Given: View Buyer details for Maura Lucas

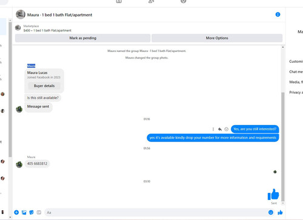Looking at the screenshot, I should point(44,86).
